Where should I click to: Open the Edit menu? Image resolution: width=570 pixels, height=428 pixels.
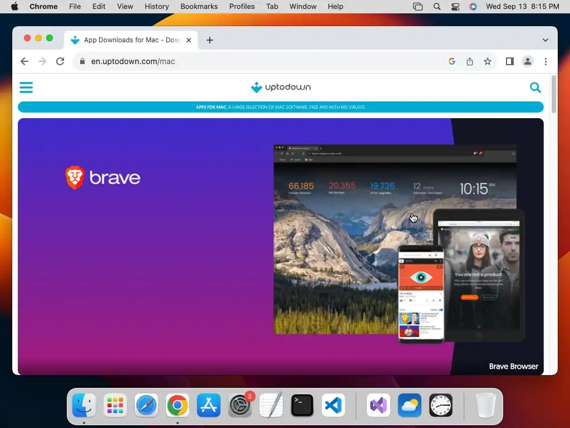[99, 7]
